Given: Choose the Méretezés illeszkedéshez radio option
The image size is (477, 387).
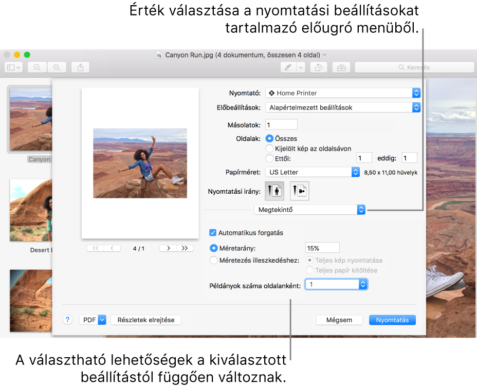Looking at the screenshot, I should point(214,260).
